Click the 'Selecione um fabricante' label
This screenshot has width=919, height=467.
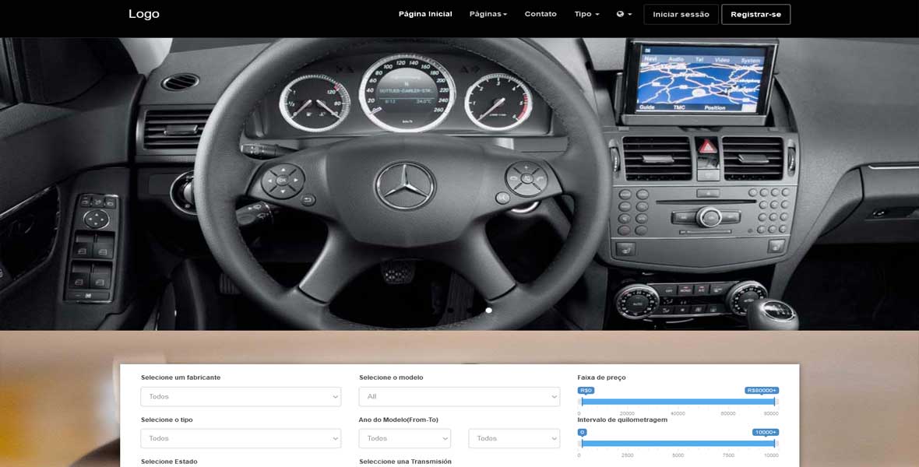coord(181,378)
